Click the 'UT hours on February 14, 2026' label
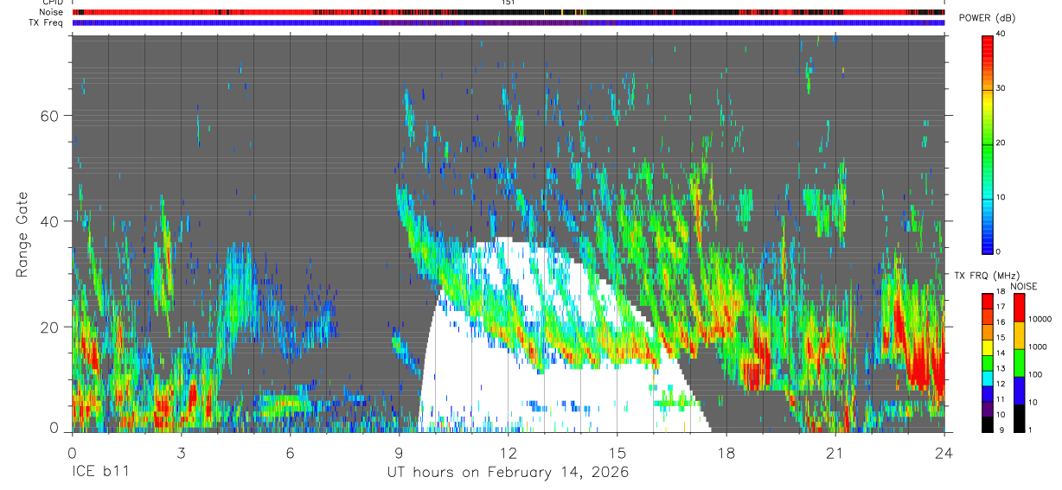The height and width of the screenshot is (490, 1062). tap(508, 473)
